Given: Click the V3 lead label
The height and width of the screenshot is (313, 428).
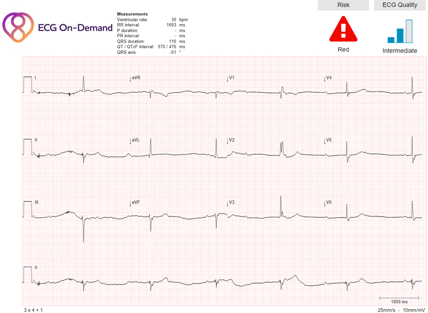Looking at the screenshot, I should point(231,202).
